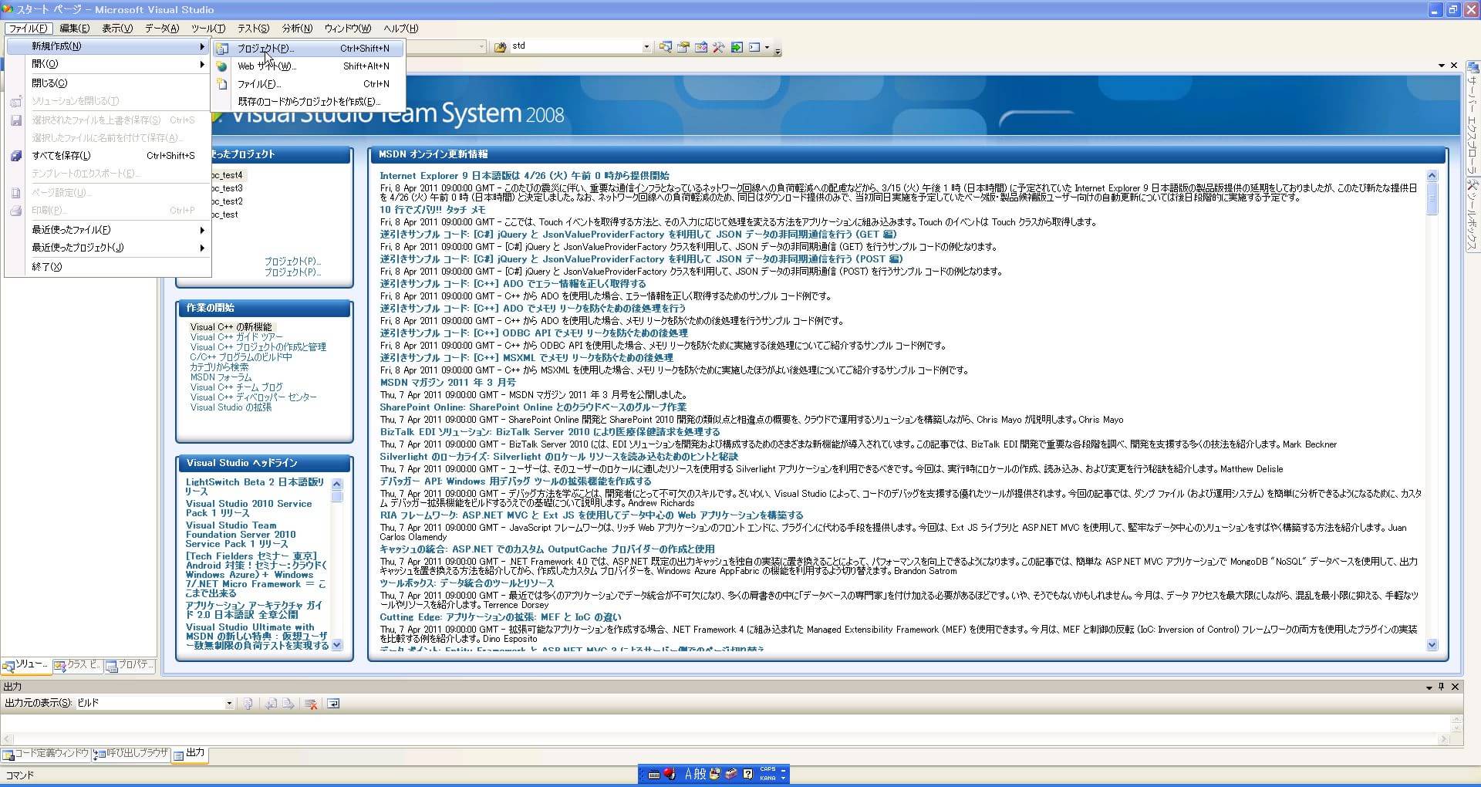Choose 終了(X) from the File menu

(x=108, y=267)
